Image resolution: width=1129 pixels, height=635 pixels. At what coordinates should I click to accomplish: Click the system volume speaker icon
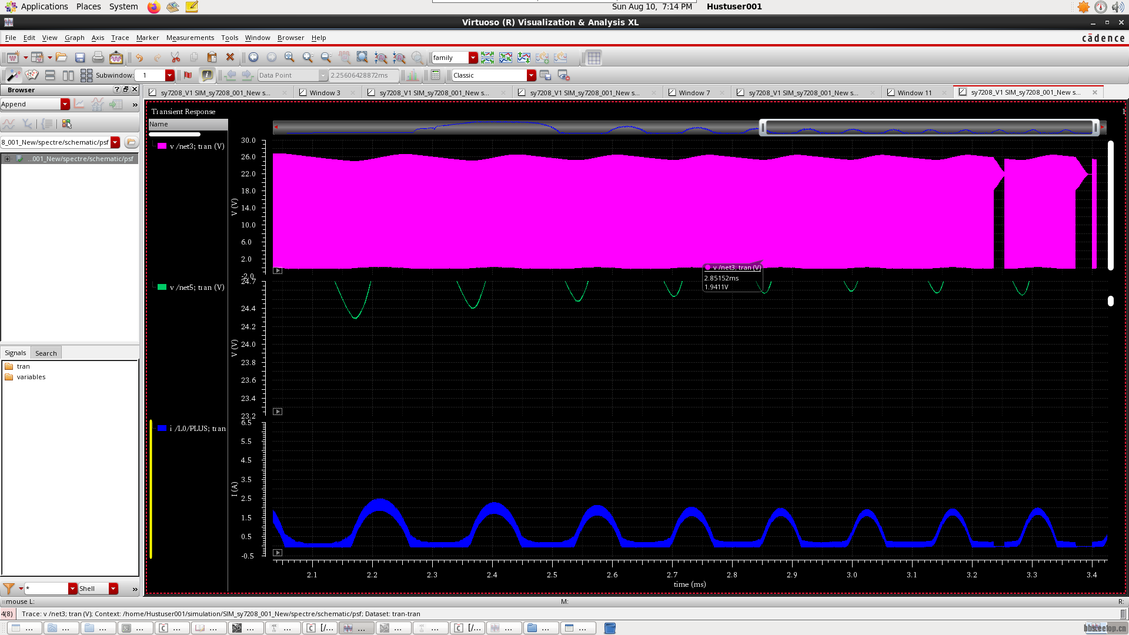point(1117,7)
